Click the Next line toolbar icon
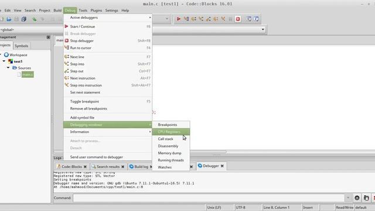375x211 pixels. (x=193, y=19)
